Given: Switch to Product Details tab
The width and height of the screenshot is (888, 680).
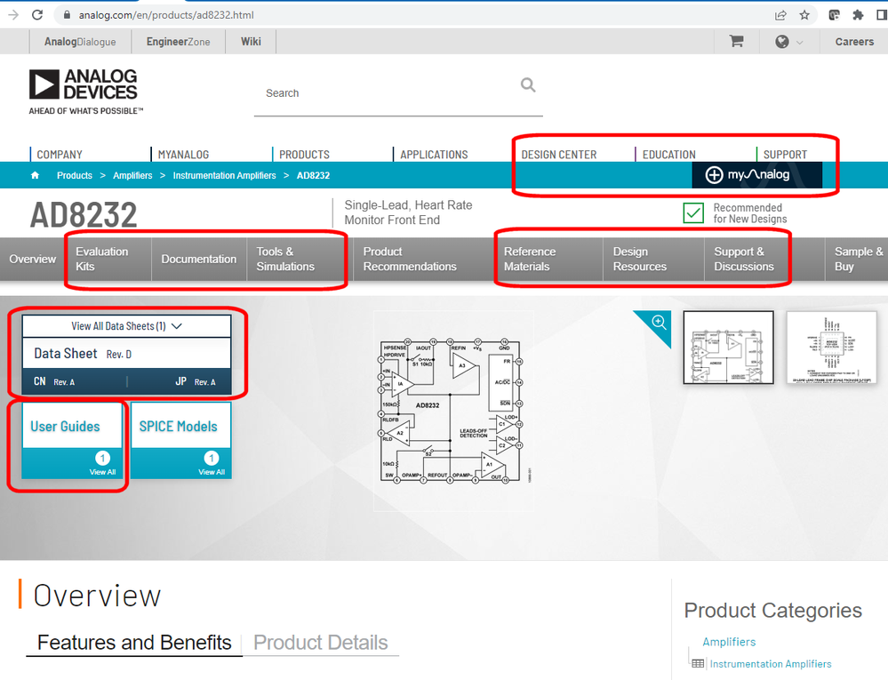Looking at the screenshot, I should pos(321,643).
